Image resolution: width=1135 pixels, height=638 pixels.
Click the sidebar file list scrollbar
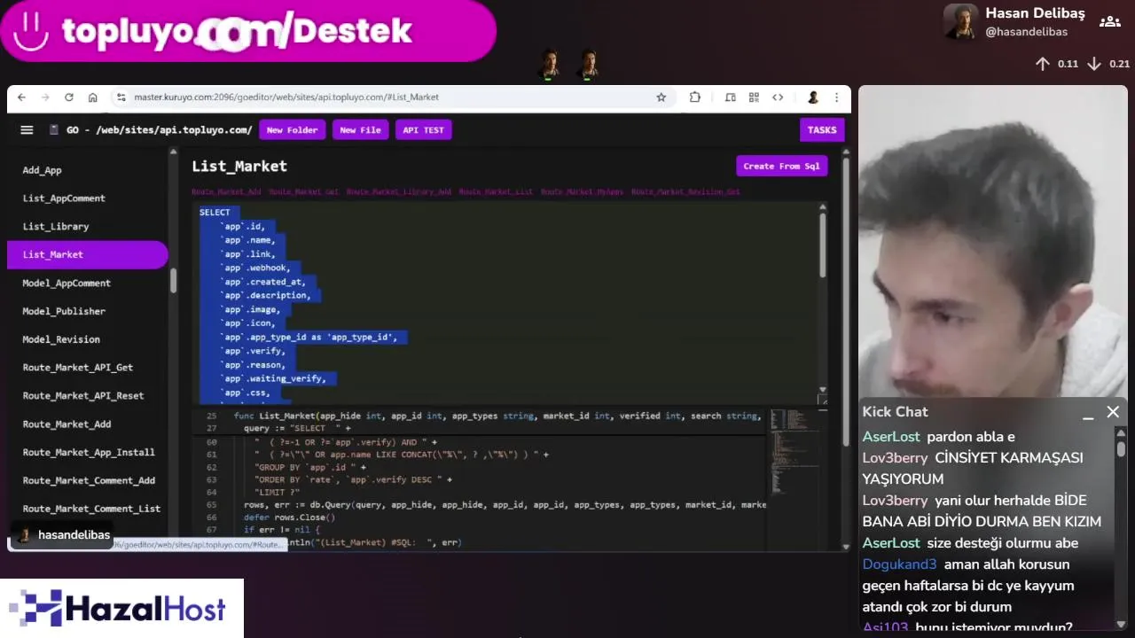tap(174, 280)
